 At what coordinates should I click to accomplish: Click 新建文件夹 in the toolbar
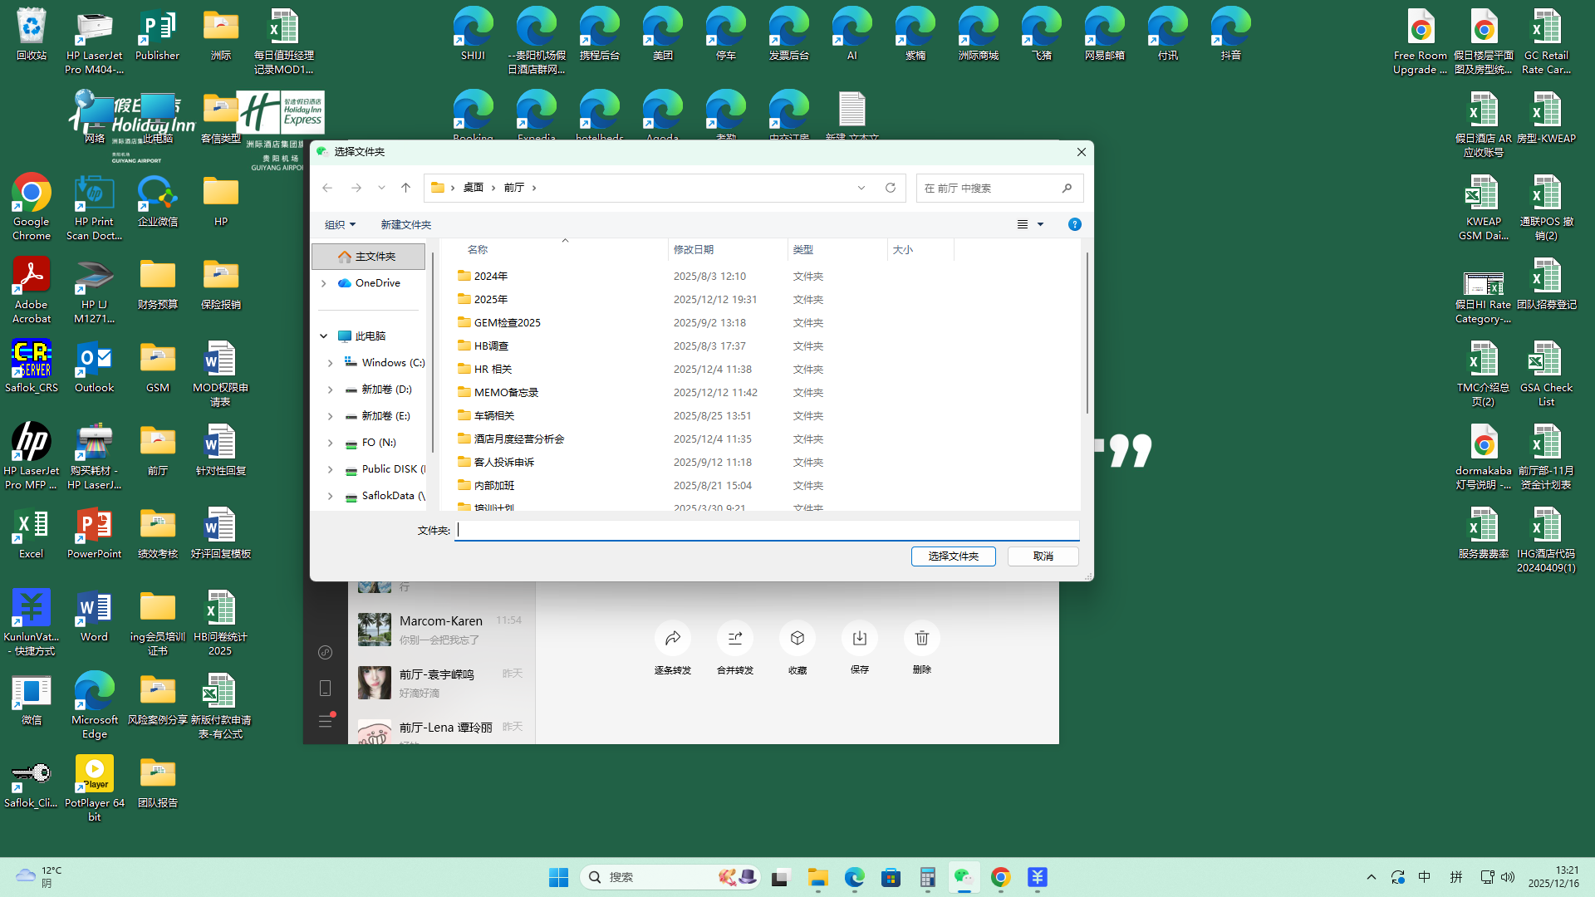[x=405, y=224]
